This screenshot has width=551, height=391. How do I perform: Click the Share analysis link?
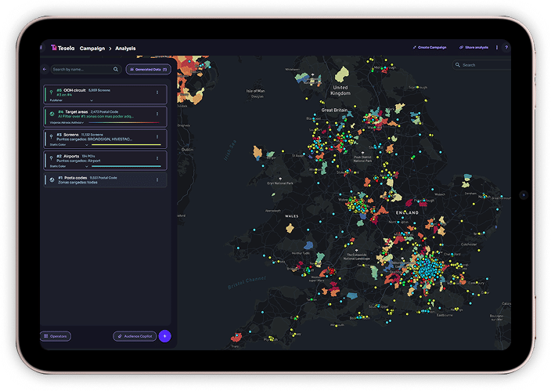(x=474, y=48)
